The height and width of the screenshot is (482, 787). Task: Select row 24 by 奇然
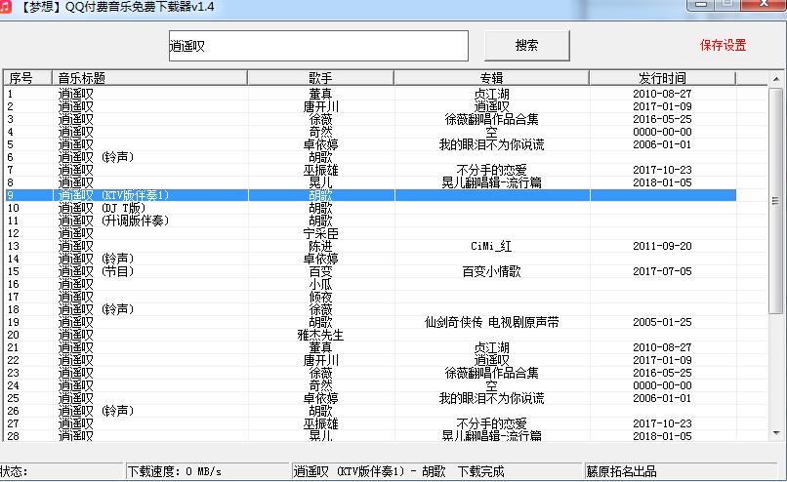(x=370, y=385)
